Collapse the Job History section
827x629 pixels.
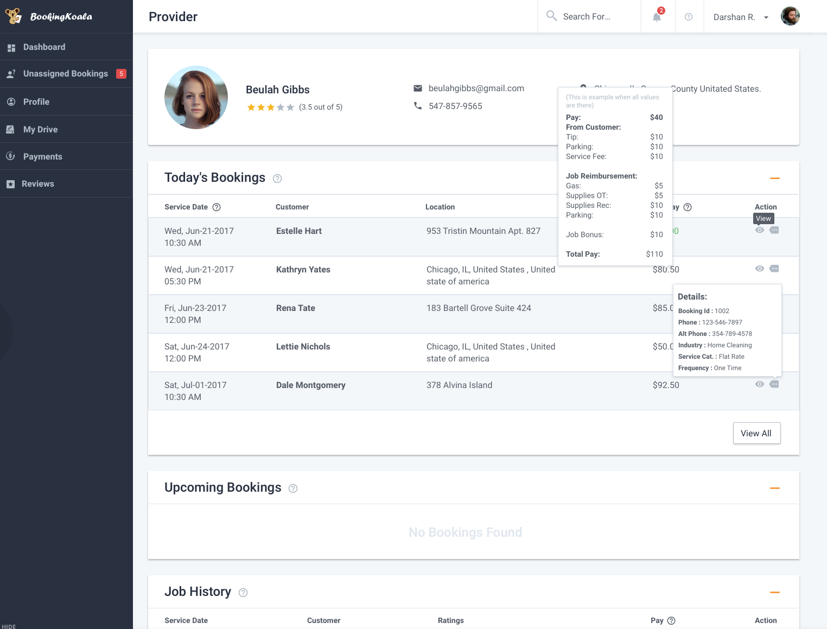pyautogui.click(x=774, y=592)
